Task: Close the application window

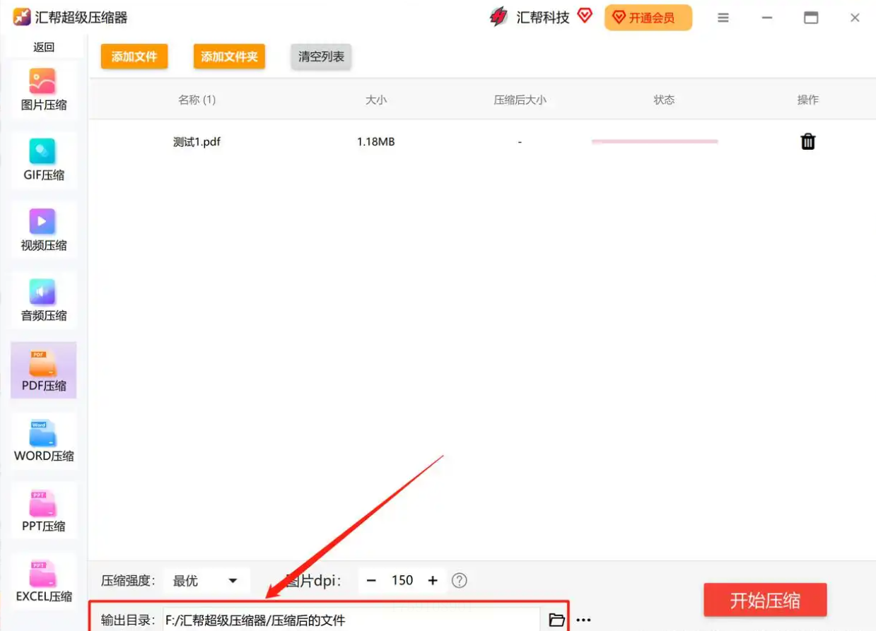Action: tap(855, 18)
